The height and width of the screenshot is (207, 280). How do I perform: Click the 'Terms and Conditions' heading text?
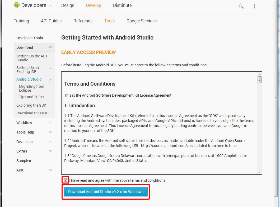pyautogui.click(x=90, y=84)
